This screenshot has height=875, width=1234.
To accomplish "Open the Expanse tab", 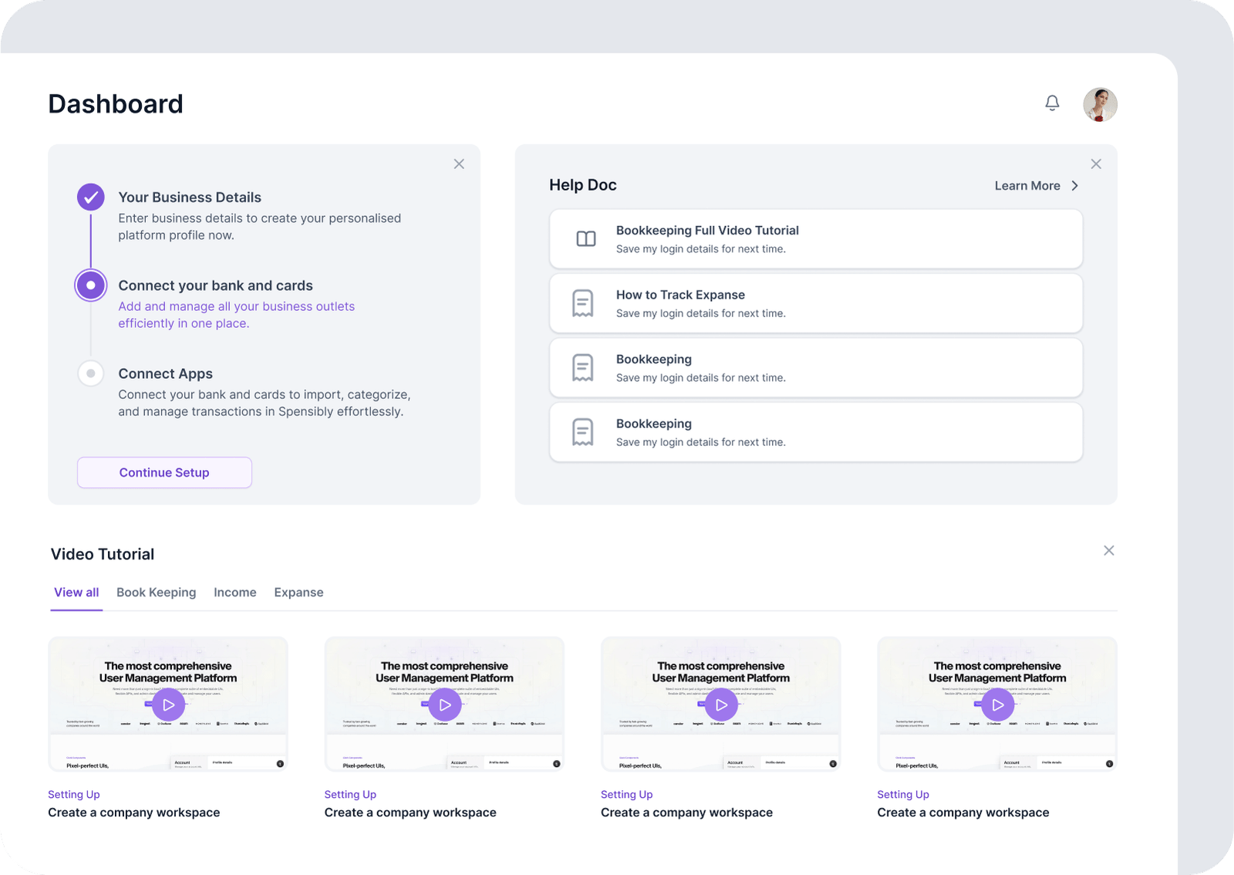I will [x=298, y=593].
